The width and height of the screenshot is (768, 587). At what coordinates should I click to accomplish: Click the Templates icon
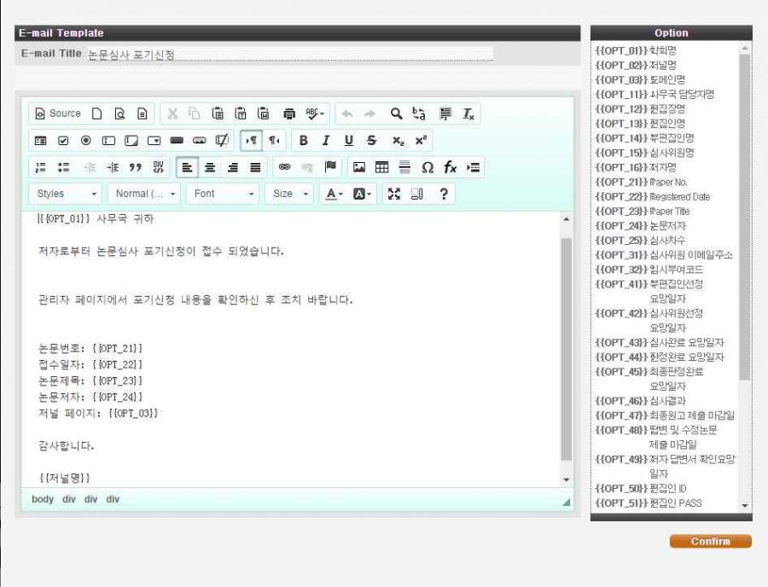pyautogui.click(x=142, y=113)
